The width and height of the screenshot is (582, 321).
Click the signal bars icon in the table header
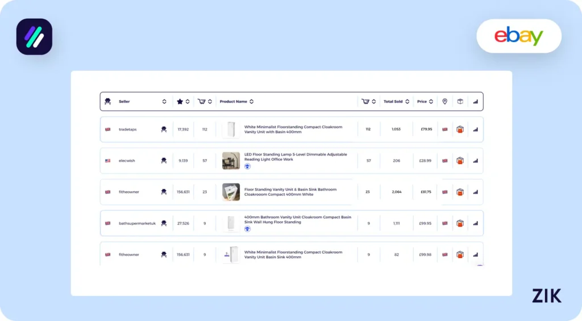[475, 102]
